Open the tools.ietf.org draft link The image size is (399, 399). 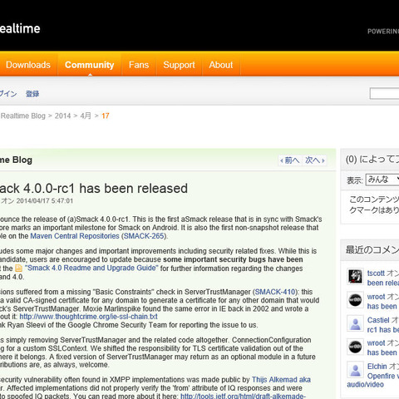pos(243,396)
